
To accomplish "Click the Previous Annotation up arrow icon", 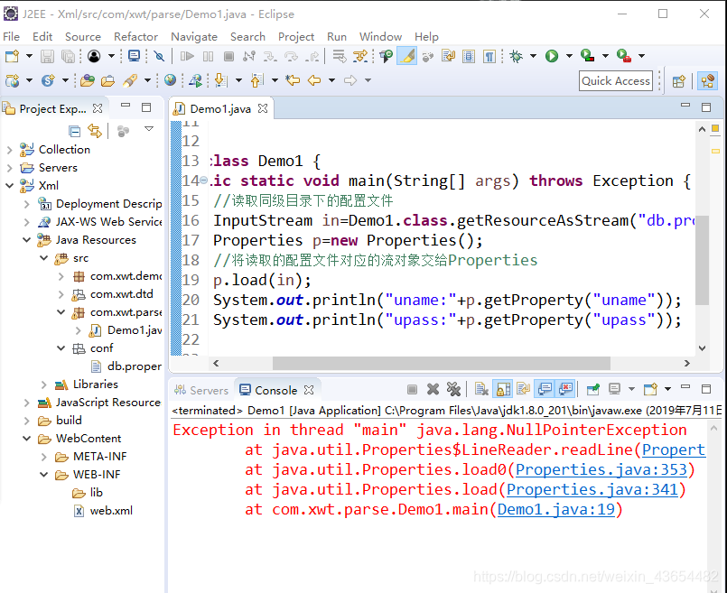I will [x=257, y=80].
